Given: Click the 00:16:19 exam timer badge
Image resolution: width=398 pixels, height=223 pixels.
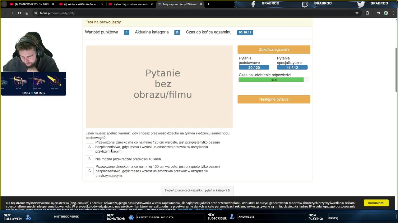Looking at the screenshot, I should (245, 32).
